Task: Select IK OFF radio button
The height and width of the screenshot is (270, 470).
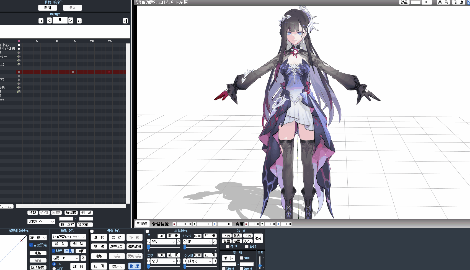Action: pos(54,269)
